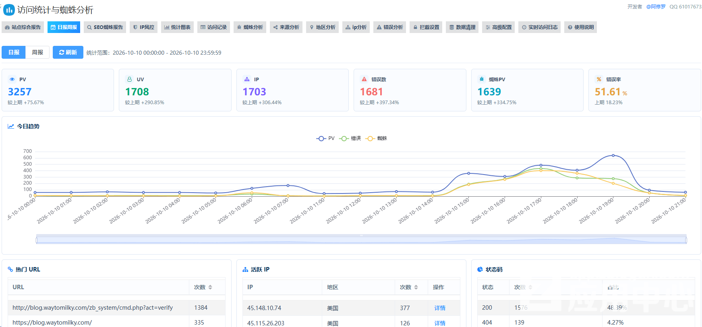Open the 蜘蛛分析 spider page
Image resolution: width=702 pixels, height=327 pixels.
point(250,27)
